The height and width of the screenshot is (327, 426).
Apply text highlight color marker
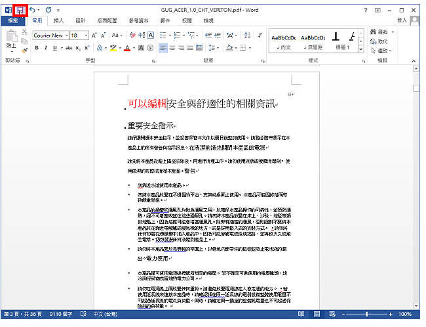pyautogui.click(x=113, y=48)
